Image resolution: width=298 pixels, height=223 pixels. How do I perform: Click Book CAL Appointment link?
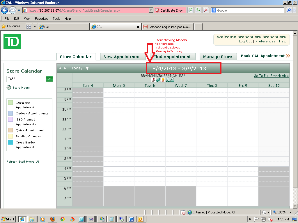265,56
